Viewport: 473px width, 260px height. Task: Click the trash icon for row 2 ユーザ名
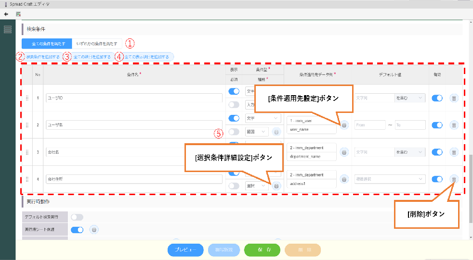point(453,125)
